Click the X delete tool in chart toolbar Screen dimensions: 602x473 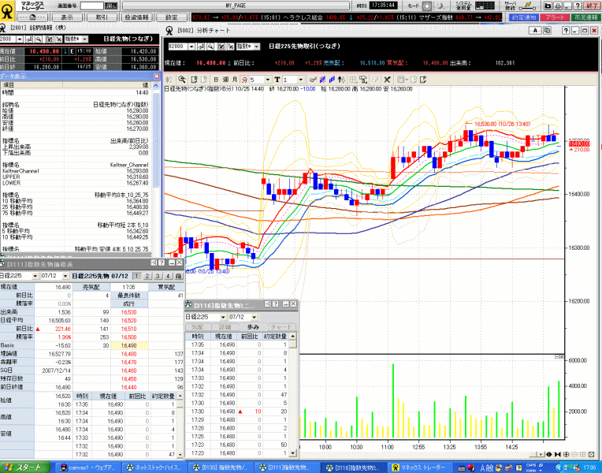click(387, 80)
